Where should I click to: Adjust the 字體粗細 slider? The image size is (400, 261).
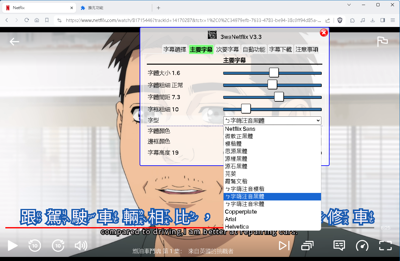(272, 85)
